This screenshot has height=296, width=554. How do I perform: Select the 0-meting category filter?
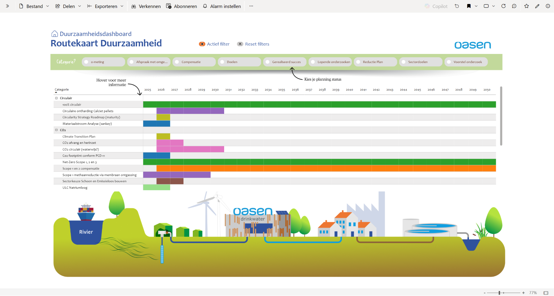click(x=103, y=62)
